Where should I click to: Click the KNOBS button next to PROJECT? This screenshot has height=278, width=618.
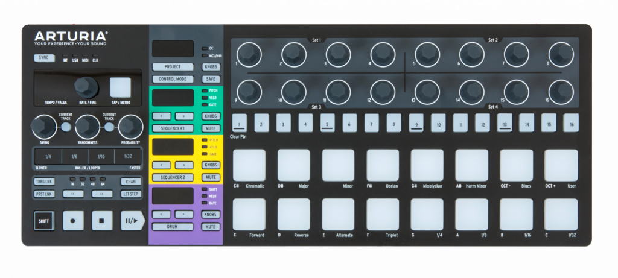pos(211,67)
